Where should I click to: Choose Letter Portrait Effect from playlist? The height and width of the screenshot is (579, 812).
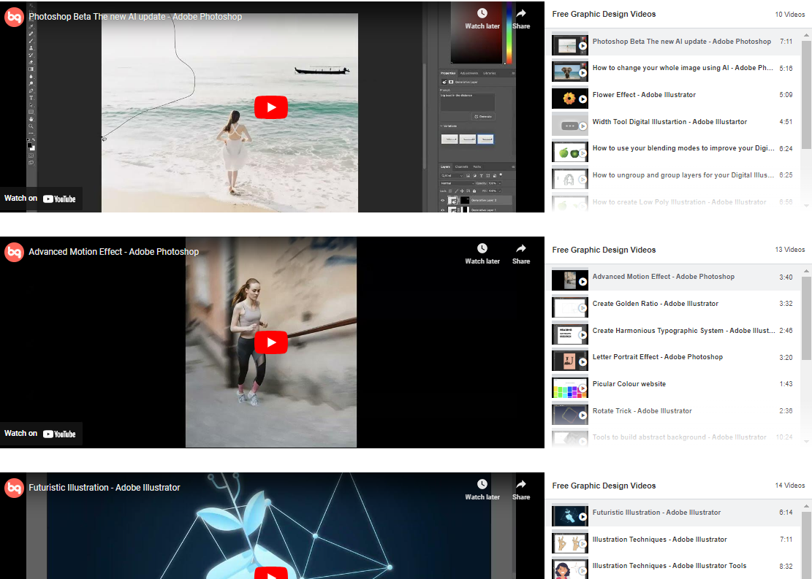point(657,357)
